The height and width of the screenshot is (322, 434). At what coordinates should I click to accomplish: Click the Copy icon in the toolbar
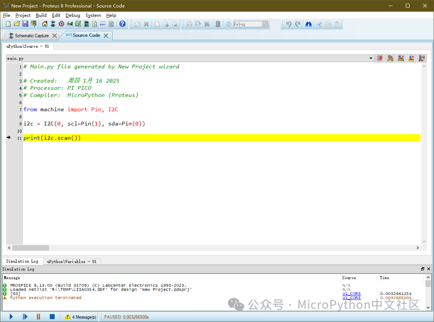tap(328, 24)
